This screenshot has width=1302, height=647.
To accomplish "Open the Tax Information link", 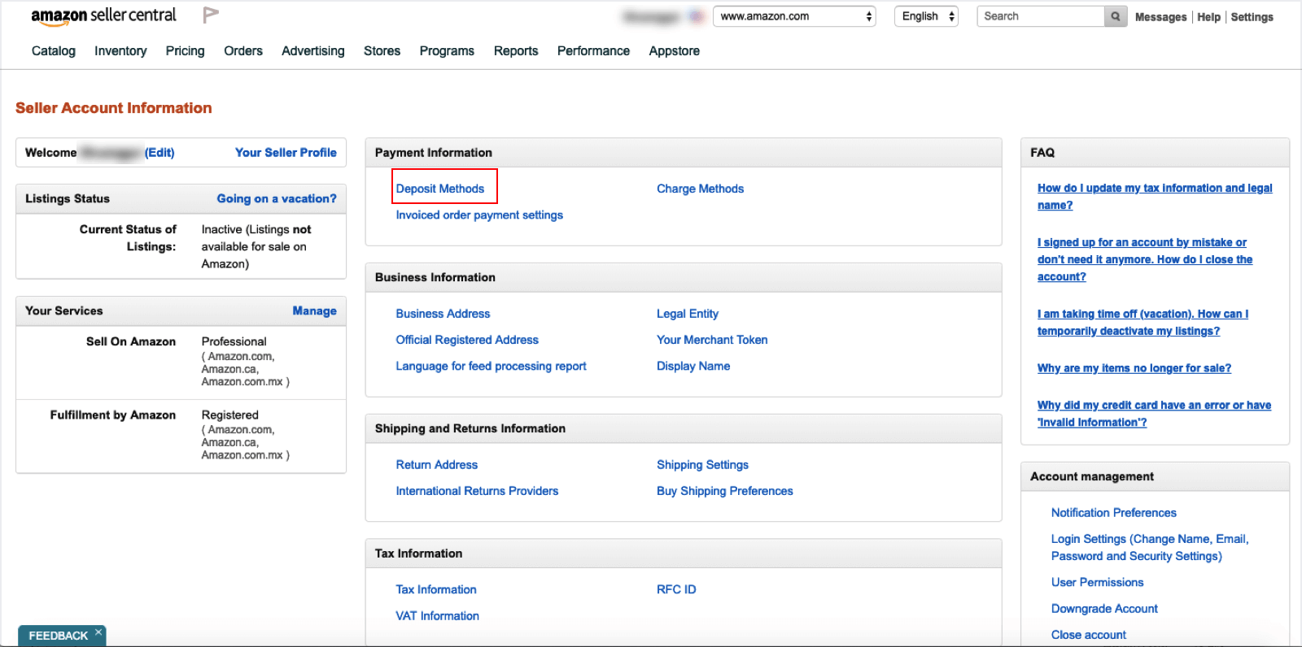I will (436, 589).
